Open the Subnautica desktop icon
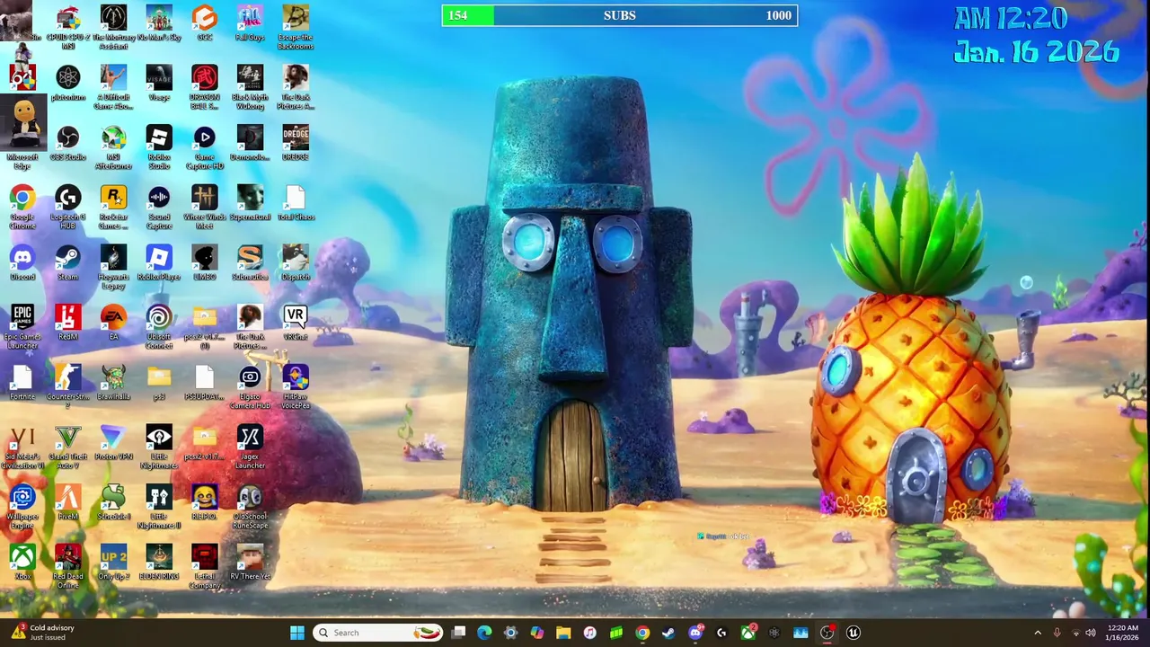 [x=250, y=263]
